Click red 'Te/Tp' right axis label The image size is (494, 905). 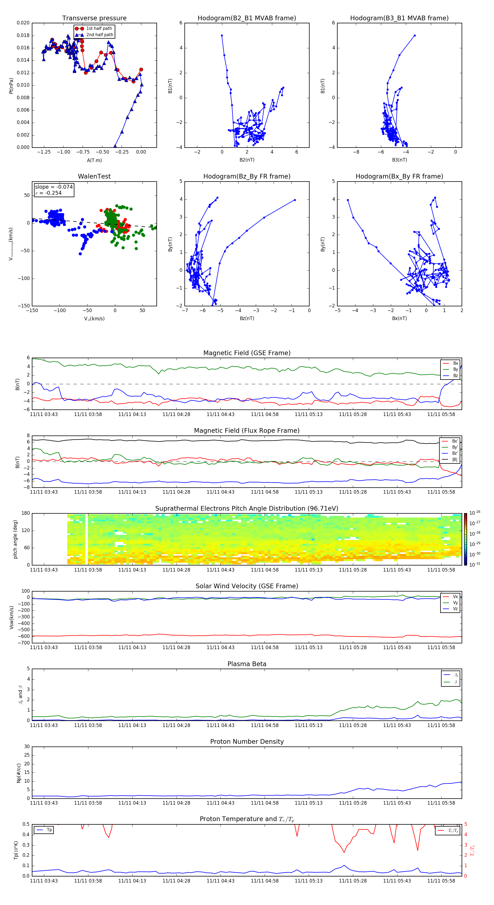pyautogui.click(x=473, y=850)
